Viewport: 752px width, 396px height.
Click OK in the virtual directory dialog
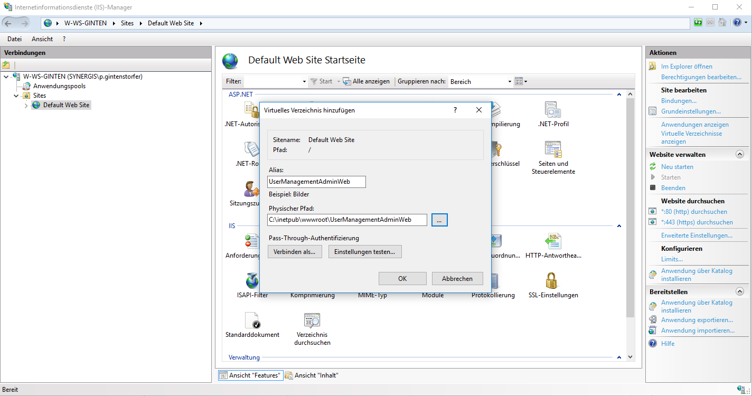click(402, 279)
